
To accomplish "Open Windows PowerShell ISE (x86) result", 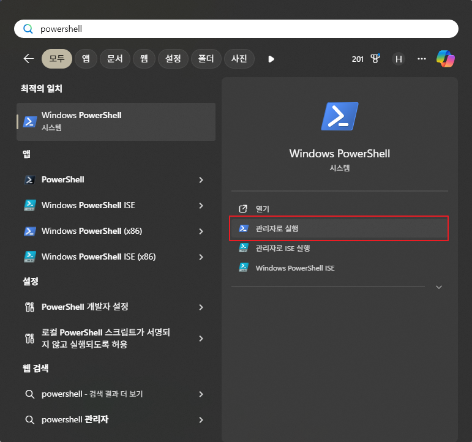I will pos(116,257).
